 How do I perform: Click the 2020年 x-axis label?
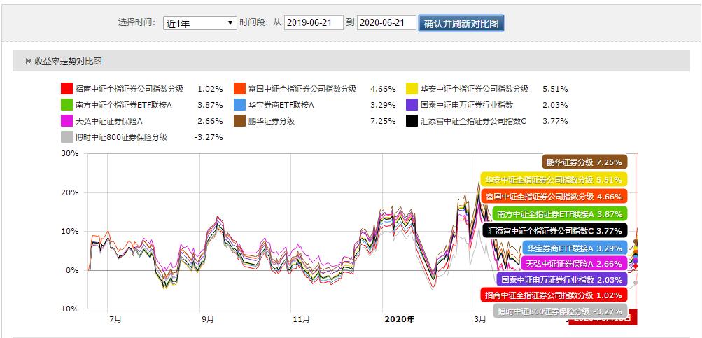[x=400, y=319]
